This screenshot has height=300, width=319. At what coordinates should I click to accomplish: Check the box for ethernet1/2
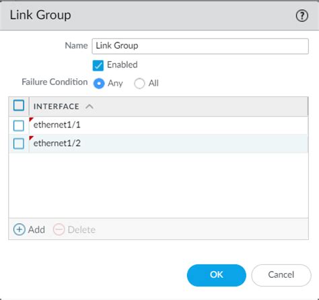point(19,144)
